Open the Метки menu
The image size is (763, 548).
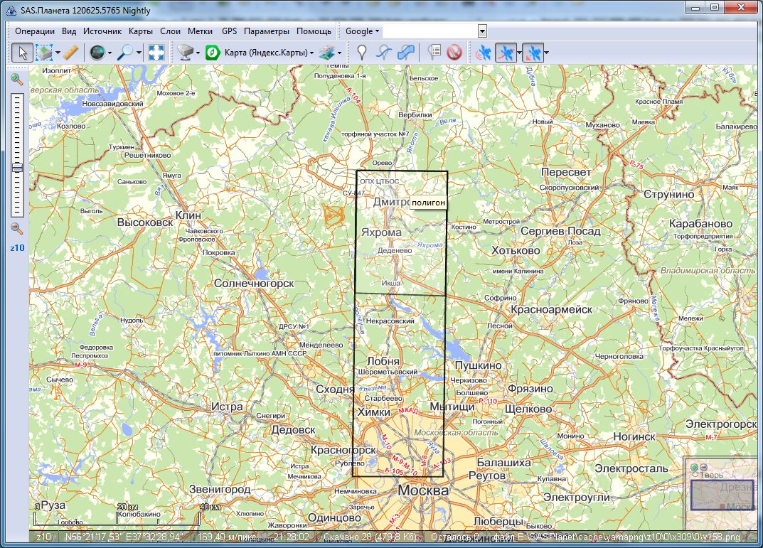point(201,31)
